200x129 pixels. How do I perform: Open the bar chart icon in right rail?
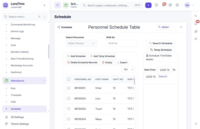pyautogui.click(x=196, y=31)
